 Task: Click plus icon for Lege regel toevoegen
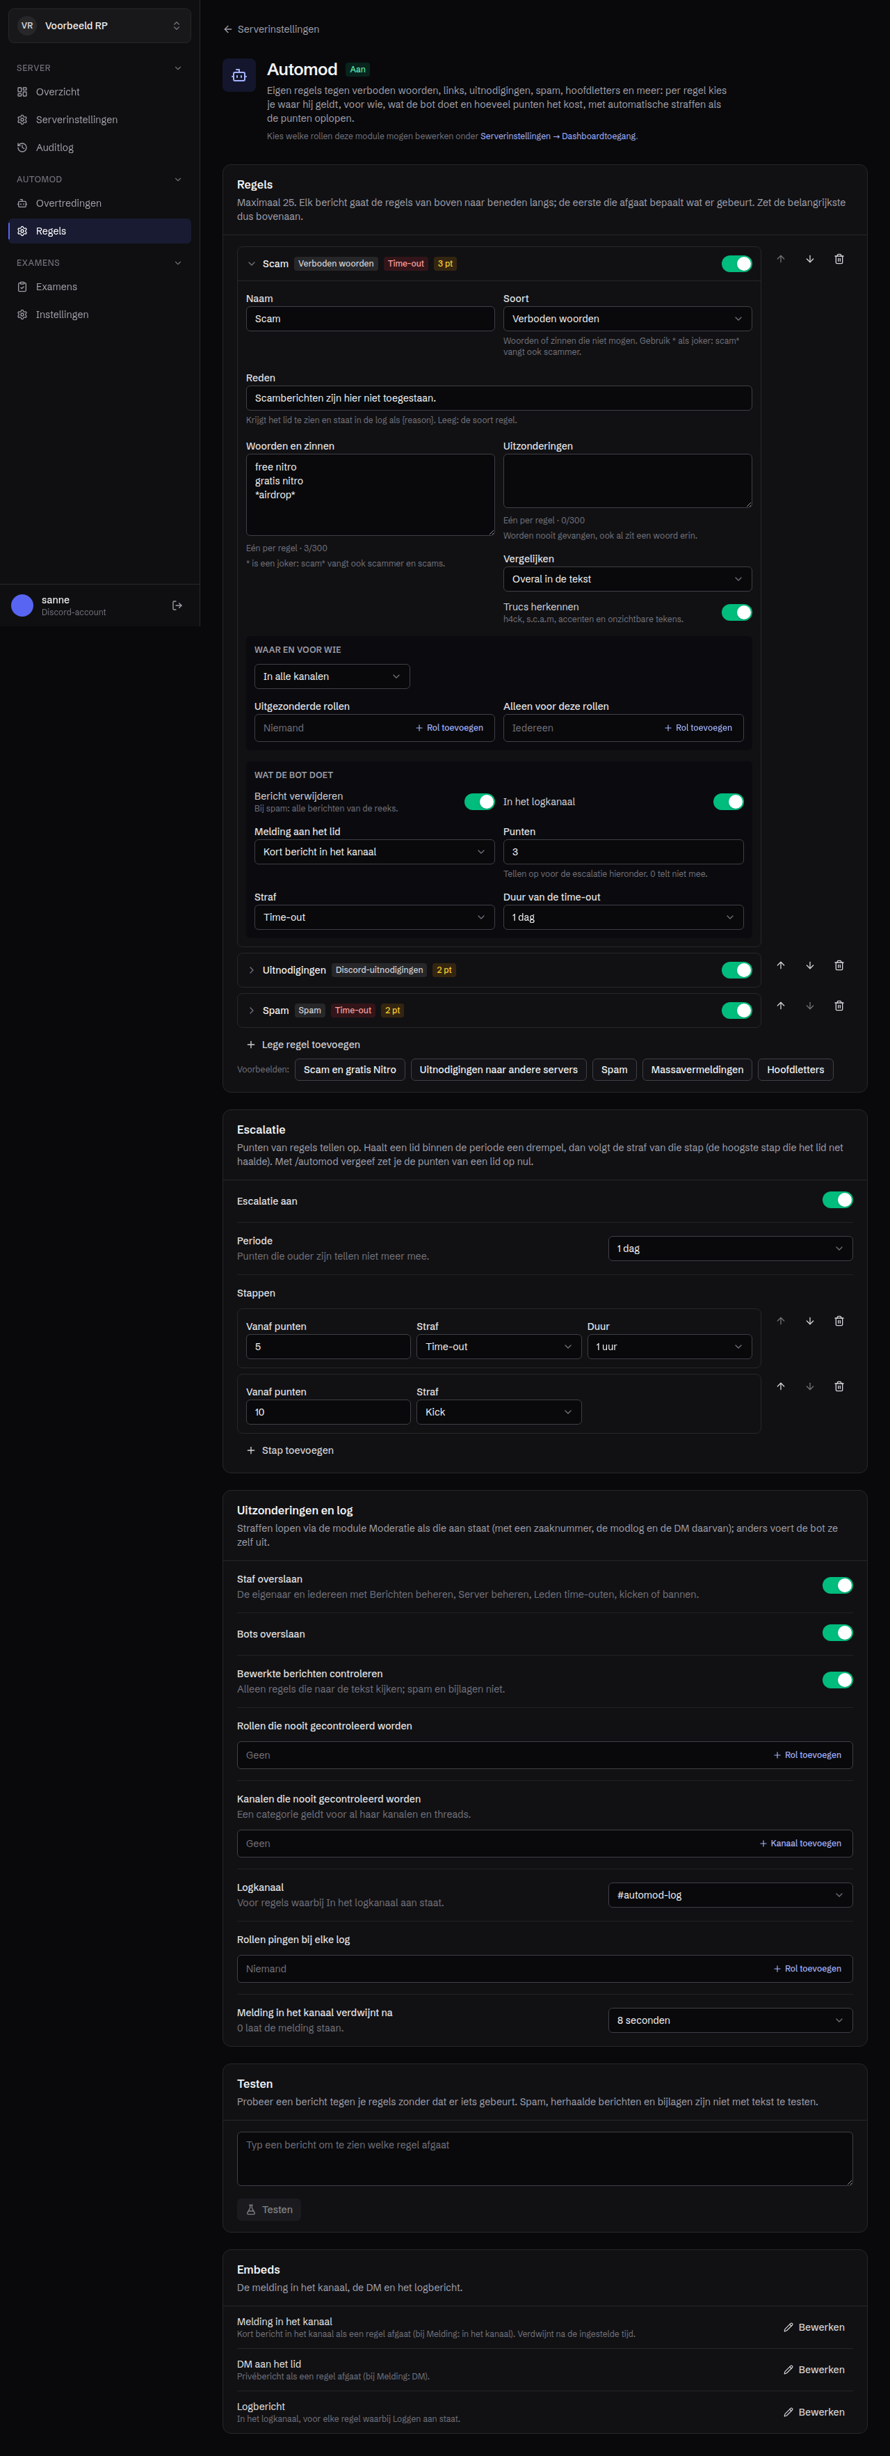[x=252, y=1045]
